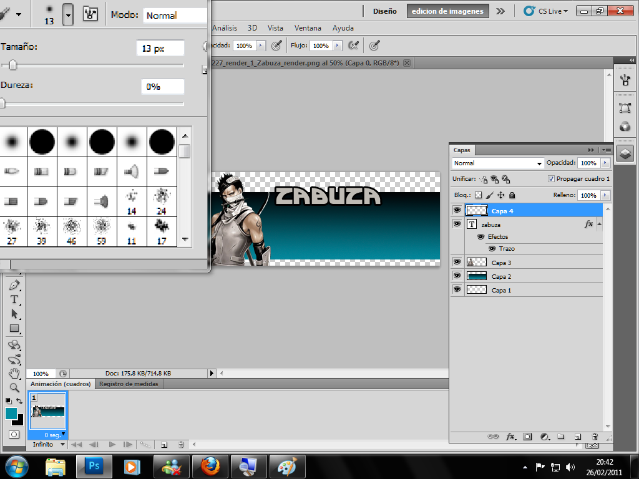Image resolution: width=639 pixels, height=479 pixels.
Task: Collapse effects on zabuza layer
Action: (599, 224)
